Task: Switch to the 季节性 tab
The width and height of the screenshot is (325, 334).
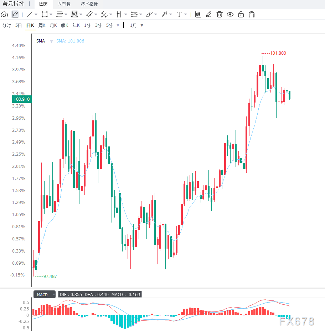Action: 64,4
